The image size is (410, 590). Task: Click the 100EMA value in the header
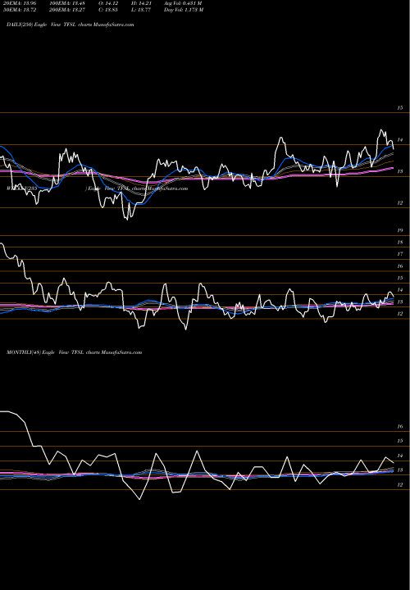tap(67, 3)
